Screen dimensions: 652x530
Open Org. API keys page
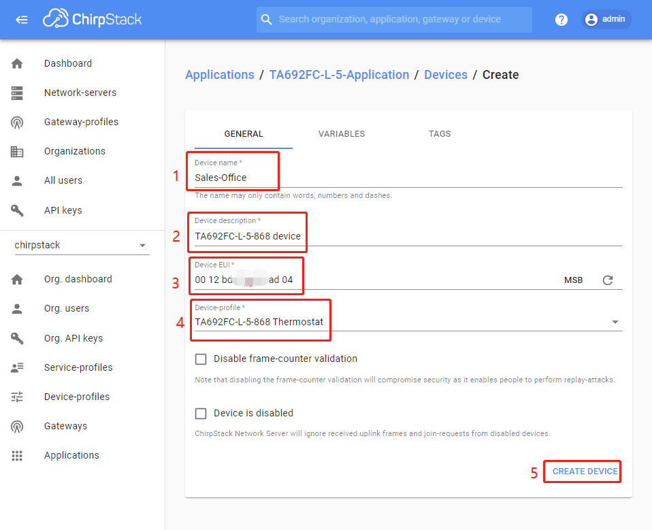point(74,338)
